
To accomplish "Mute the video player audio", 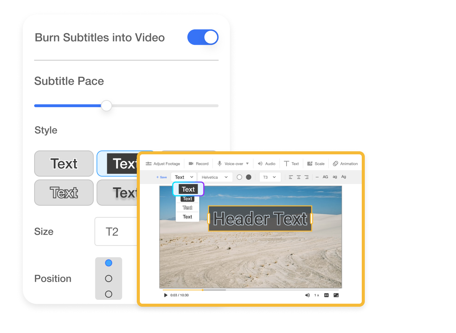I will pos(307,295).
